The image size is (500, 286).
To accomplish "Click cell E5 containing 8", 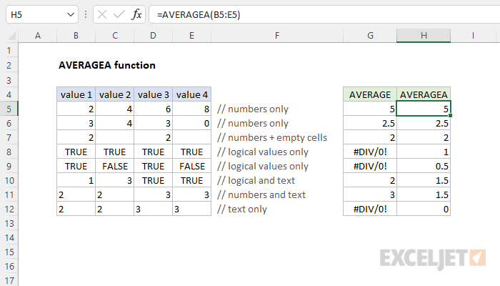I will coord(191,109).
